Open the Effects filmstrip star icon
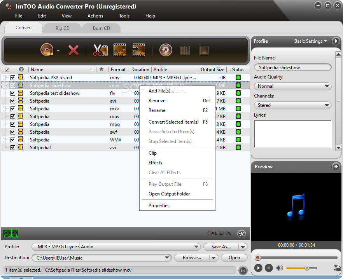The height and width of the screenshot is (279, 343). click(x=120, y=50)
